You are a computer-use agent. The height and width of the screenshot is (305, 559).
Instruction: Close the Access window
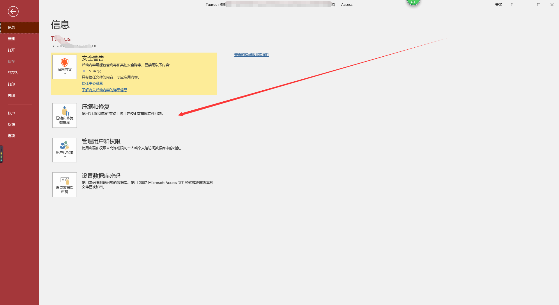point(552,5)
